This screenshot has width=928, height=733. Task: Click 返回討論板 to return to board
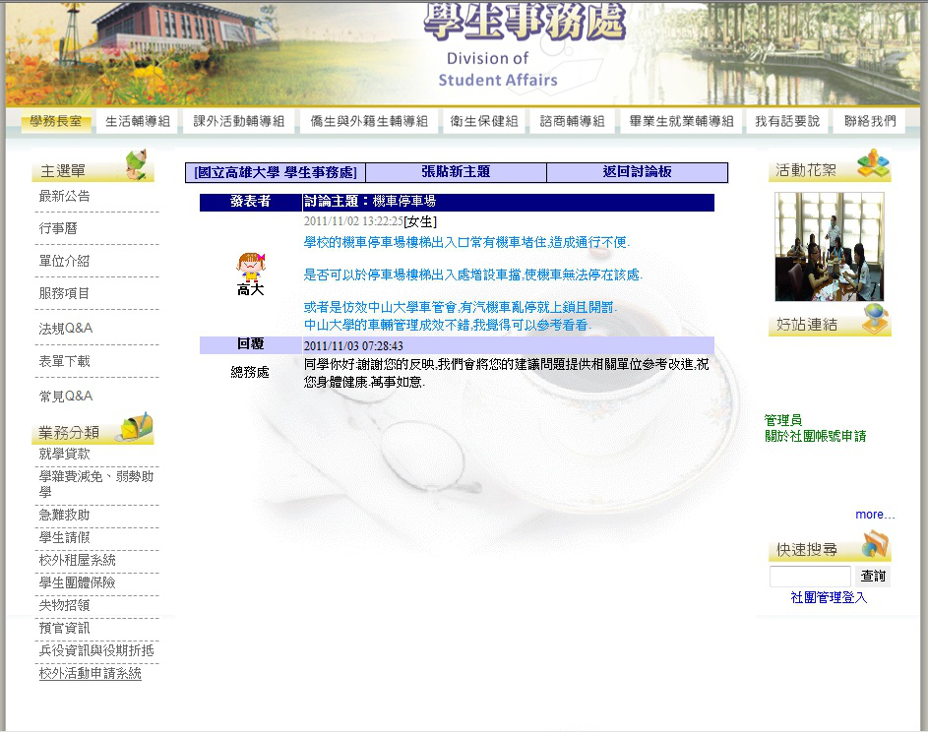637,171
